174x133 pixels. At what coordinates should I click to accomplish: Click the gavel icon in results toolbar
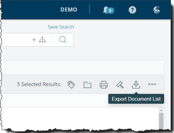click(x=120, y=85)
